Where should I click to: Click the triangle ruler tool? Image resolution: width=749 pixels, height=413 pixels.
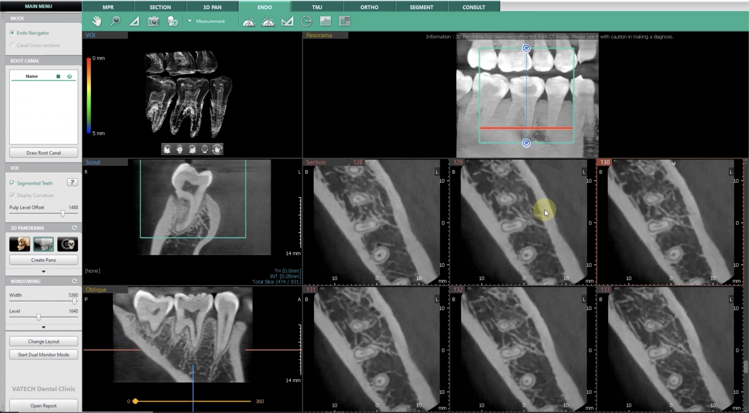[x=134, y=21]
